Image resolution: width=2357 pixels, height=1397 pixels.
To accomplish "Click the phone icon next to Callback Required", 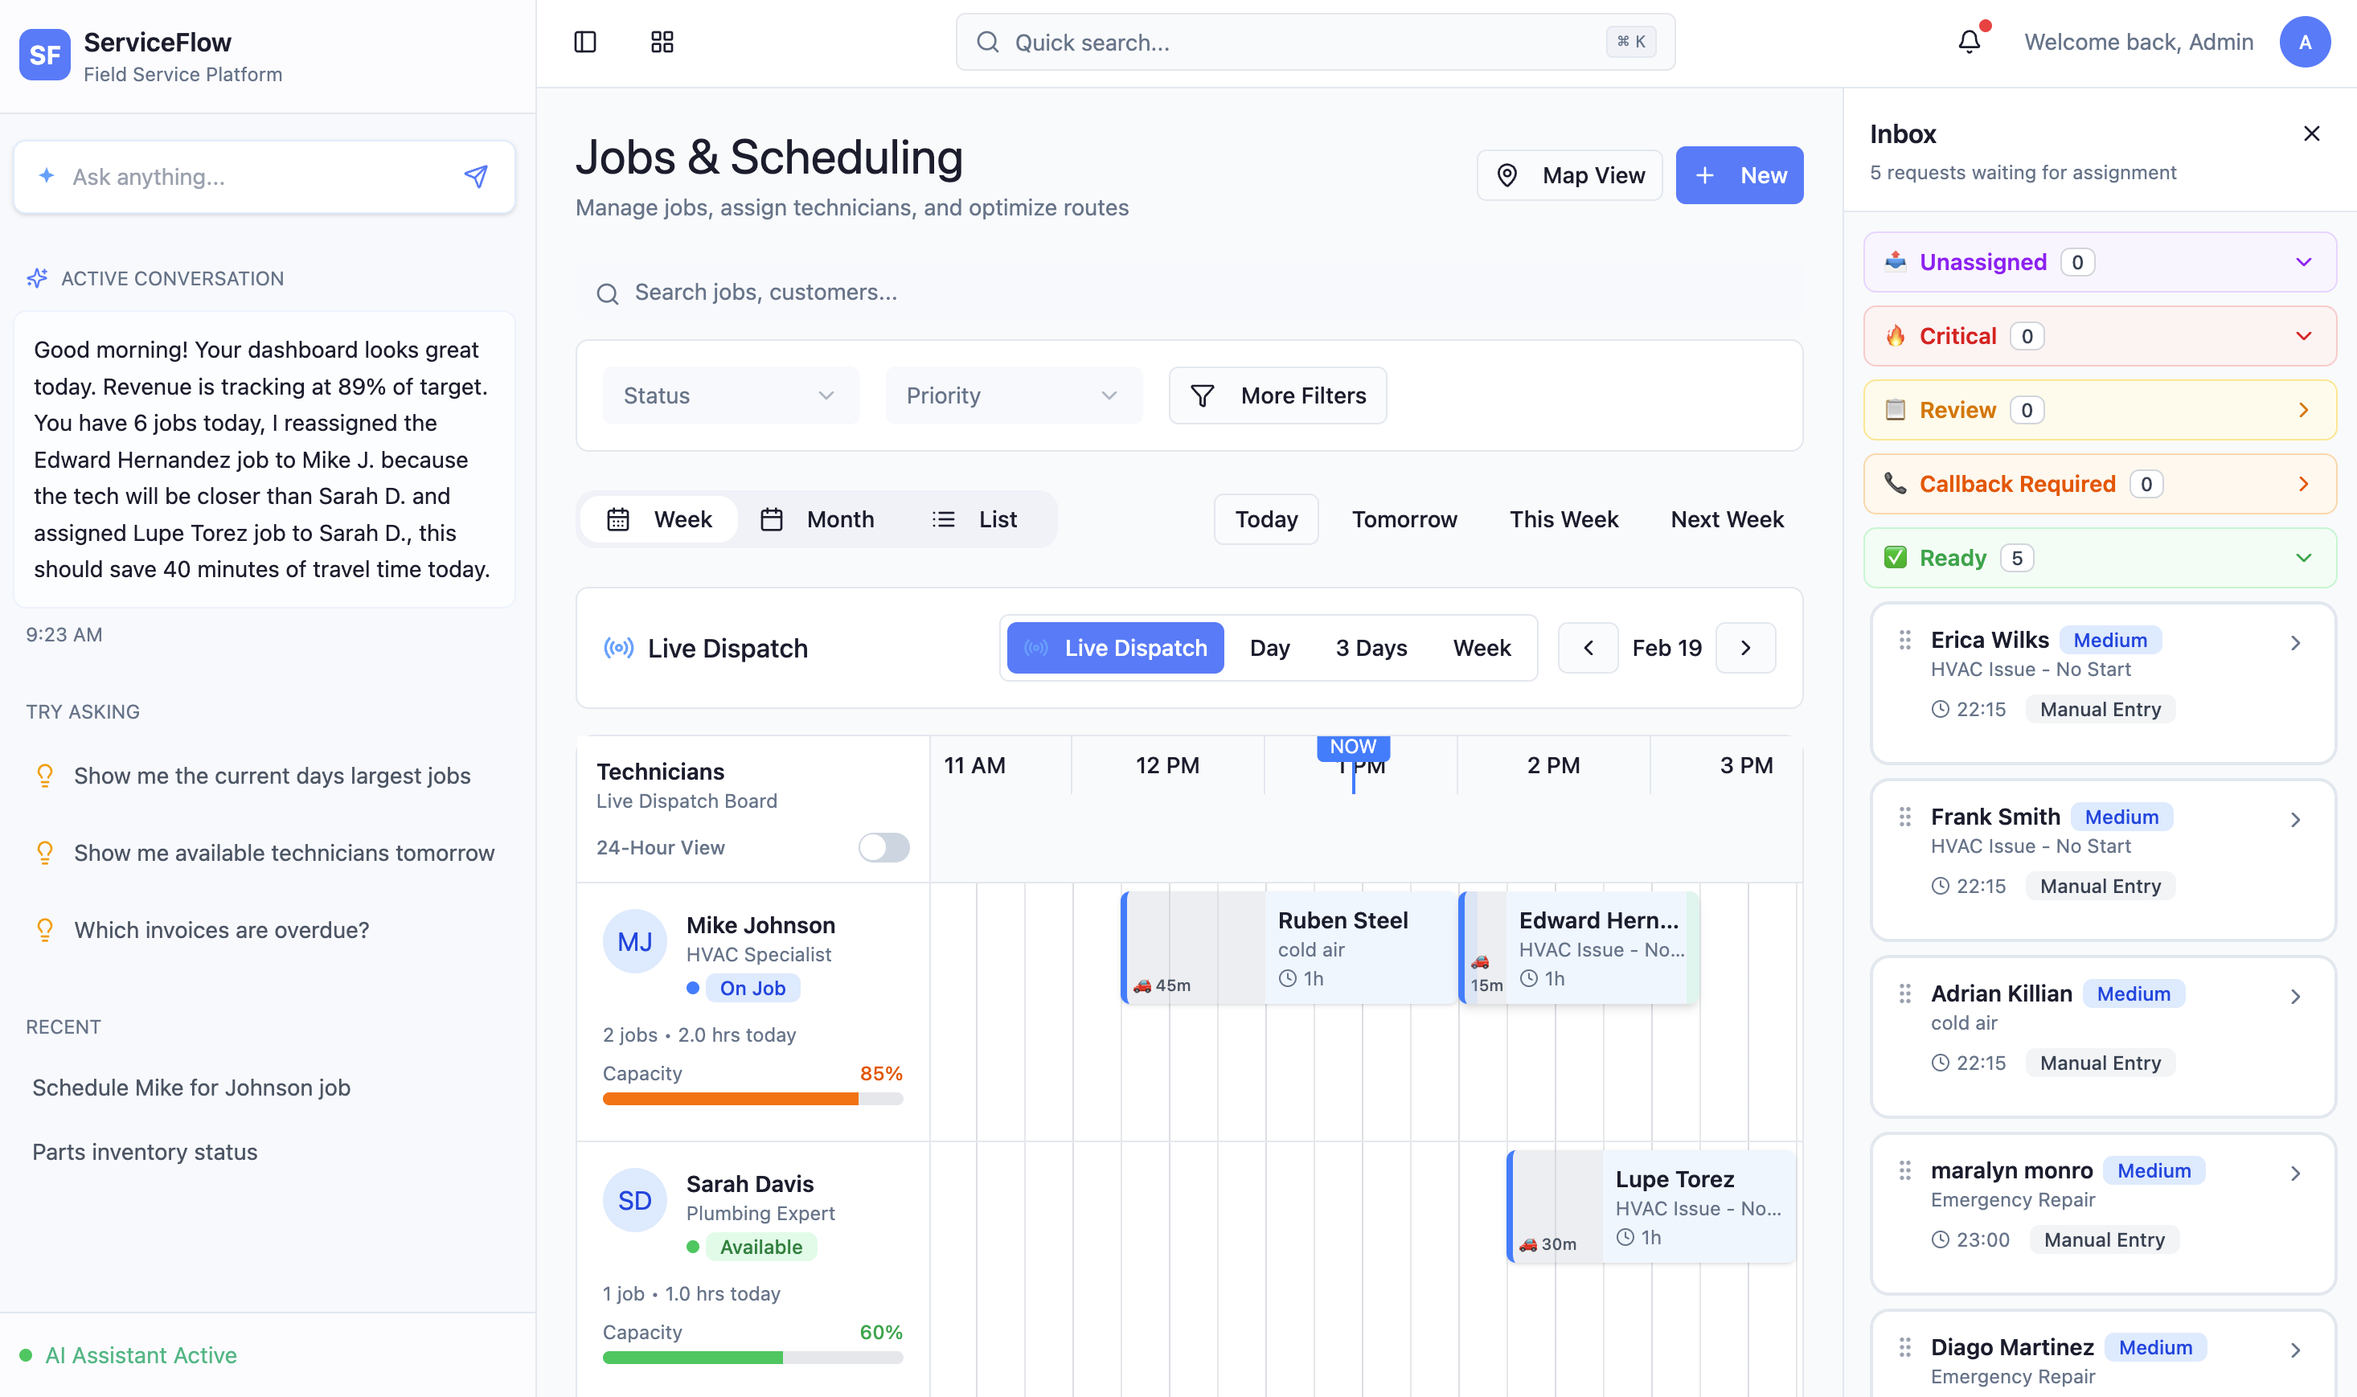I will tap(1895, 484).
